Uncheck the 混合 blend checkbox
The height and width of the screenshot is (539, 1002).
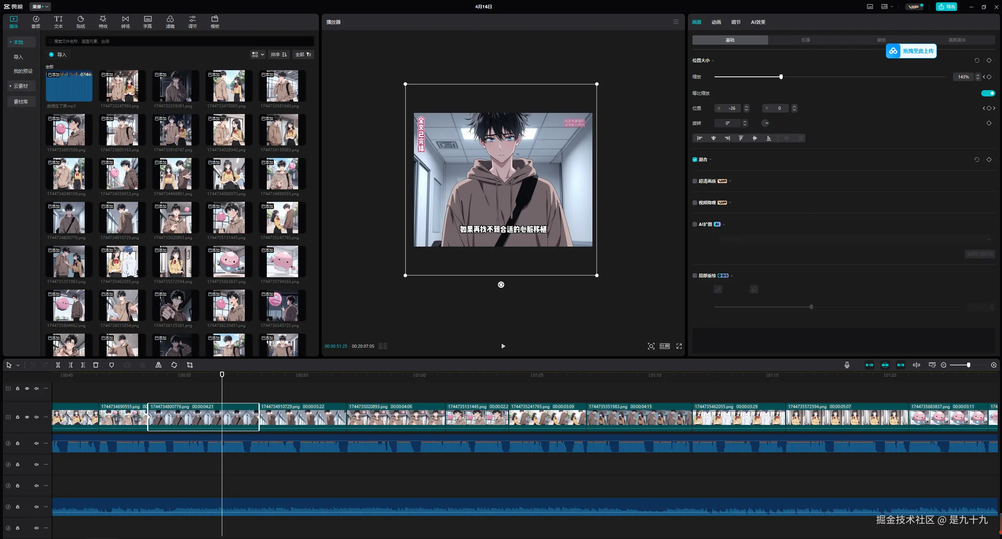click(x=695, y=160)
